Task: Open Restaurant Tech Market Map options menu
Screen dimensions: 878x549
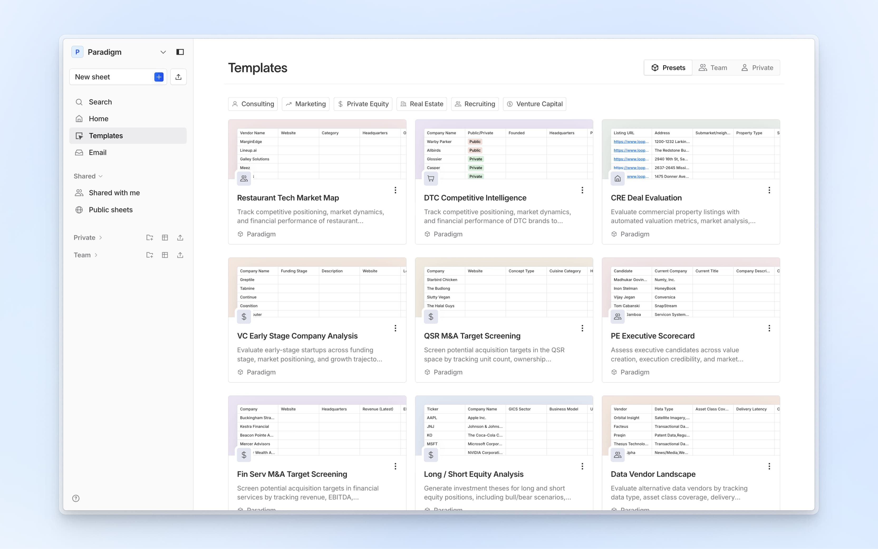Action: coord(395,190)
